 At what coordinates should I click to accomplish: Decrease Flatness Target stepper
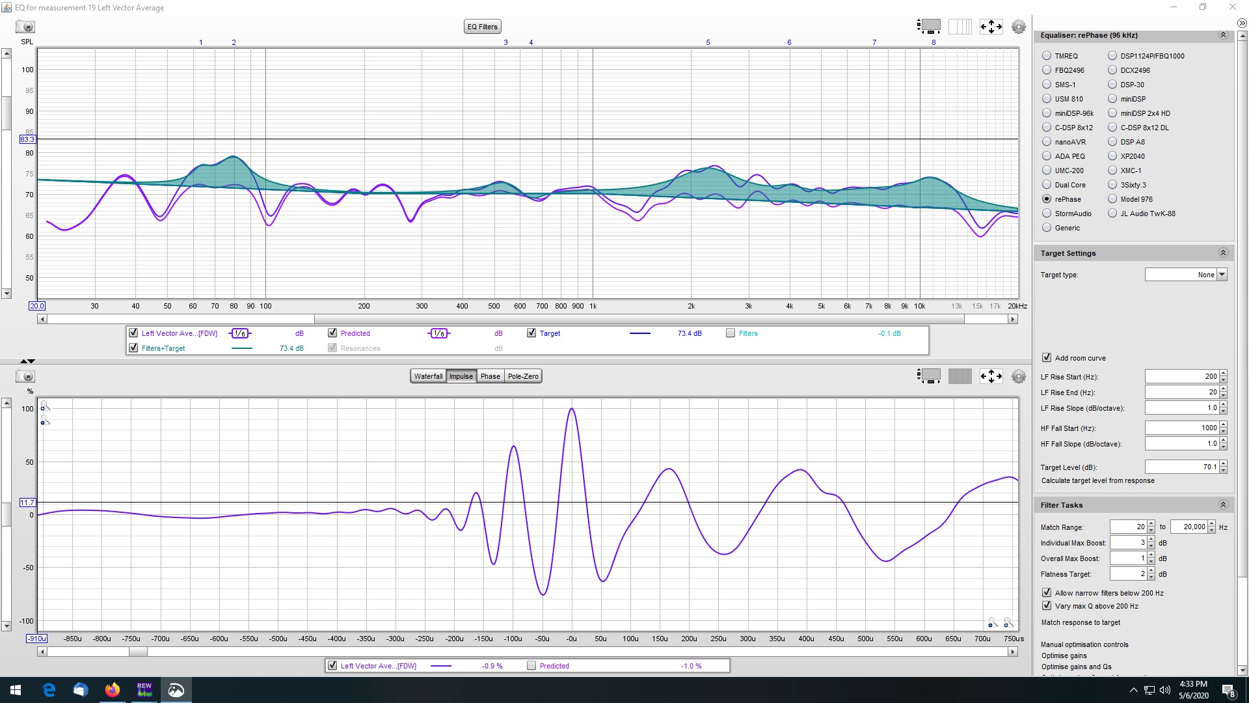coord(1151,577)
